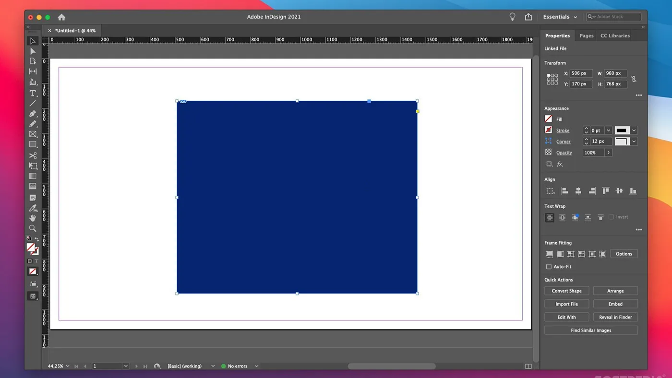
Task: Select the Gradient Swatch tool
Action: click(x=33, y=176)
